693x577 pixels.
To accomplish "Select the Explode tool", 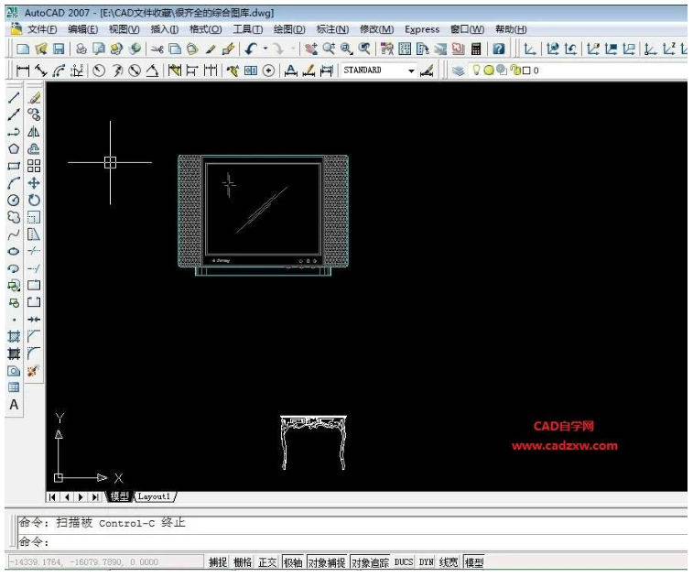I will [34, 371].
